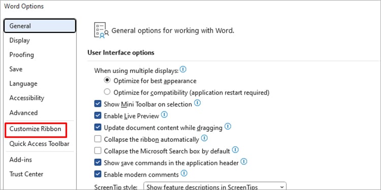The height and width of the screenshot is (190, 381).
Task: Open the ScreenTip style dropdown
Action: (x=215, y=186)
